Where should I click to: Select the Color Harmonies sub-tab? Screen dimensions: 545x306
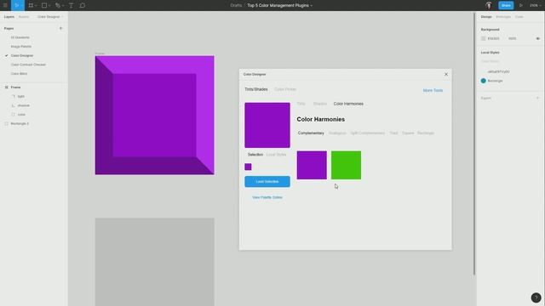click(348, 104)
